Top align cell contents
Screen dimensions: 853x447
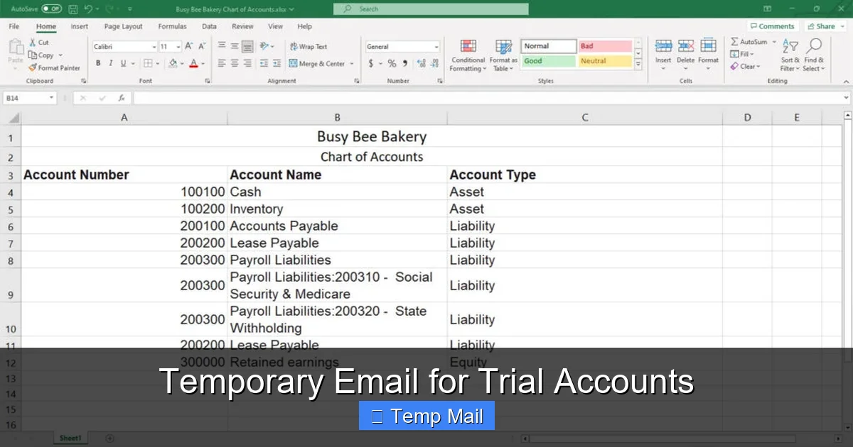[222, 46]
